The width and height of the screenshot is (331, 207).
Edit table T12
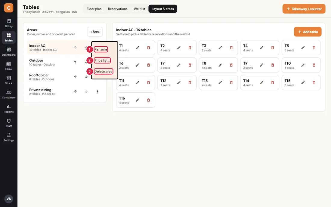tap(179, 83)
